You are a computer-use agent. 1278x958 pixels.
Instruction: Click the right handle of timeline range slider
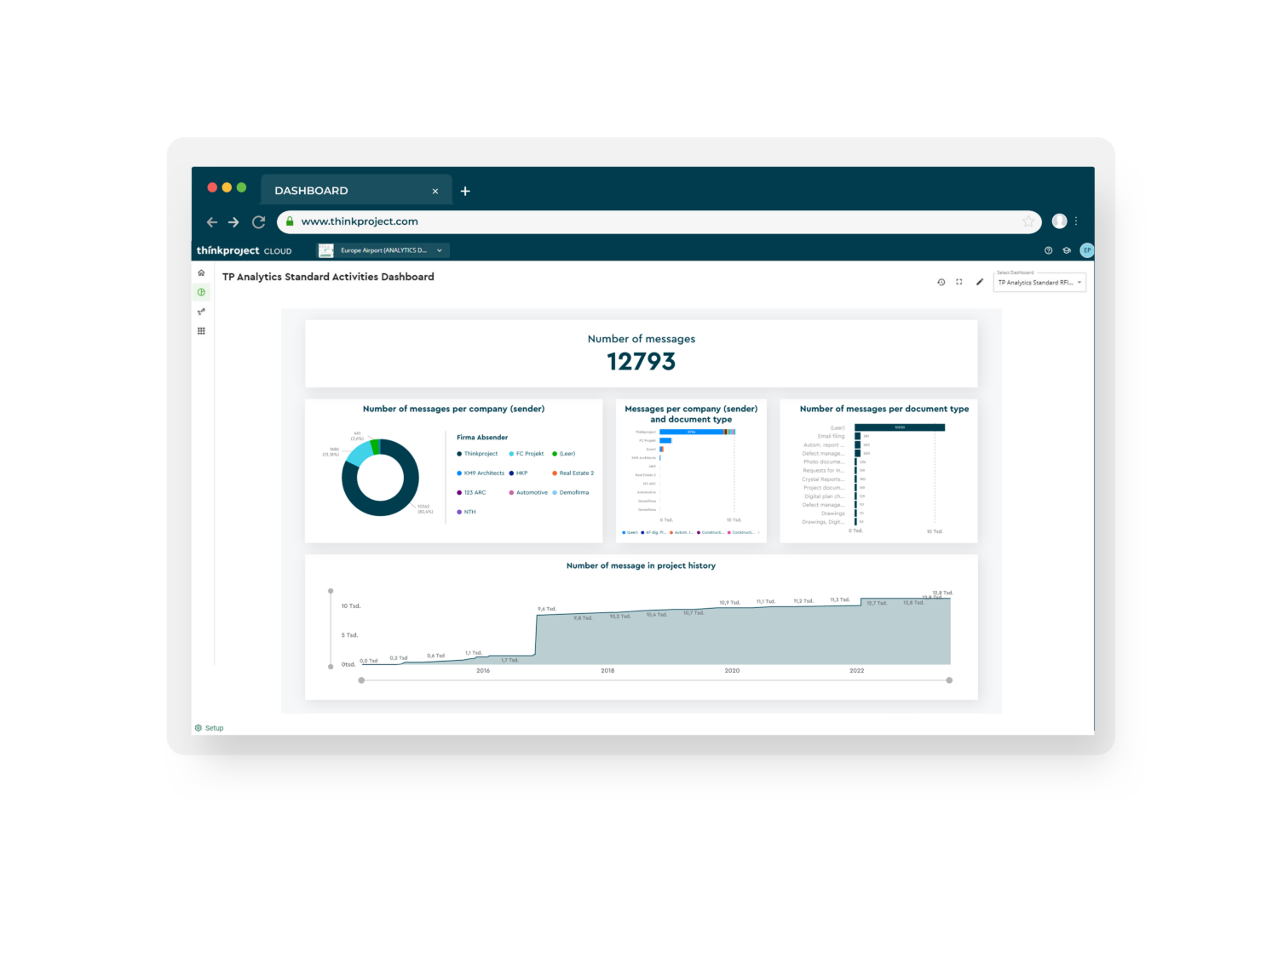tap(949, 680)
